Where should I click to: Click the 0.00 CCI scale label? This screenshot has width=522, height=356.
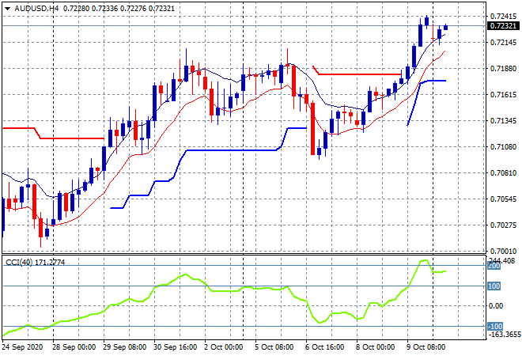tap(496, 306)
